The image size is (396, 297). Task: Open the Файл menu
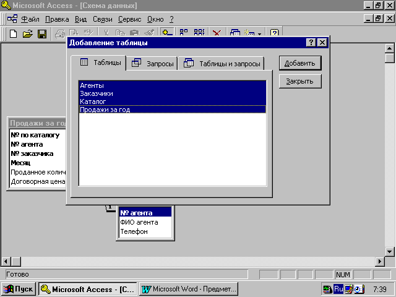click(x=30, y=19)
